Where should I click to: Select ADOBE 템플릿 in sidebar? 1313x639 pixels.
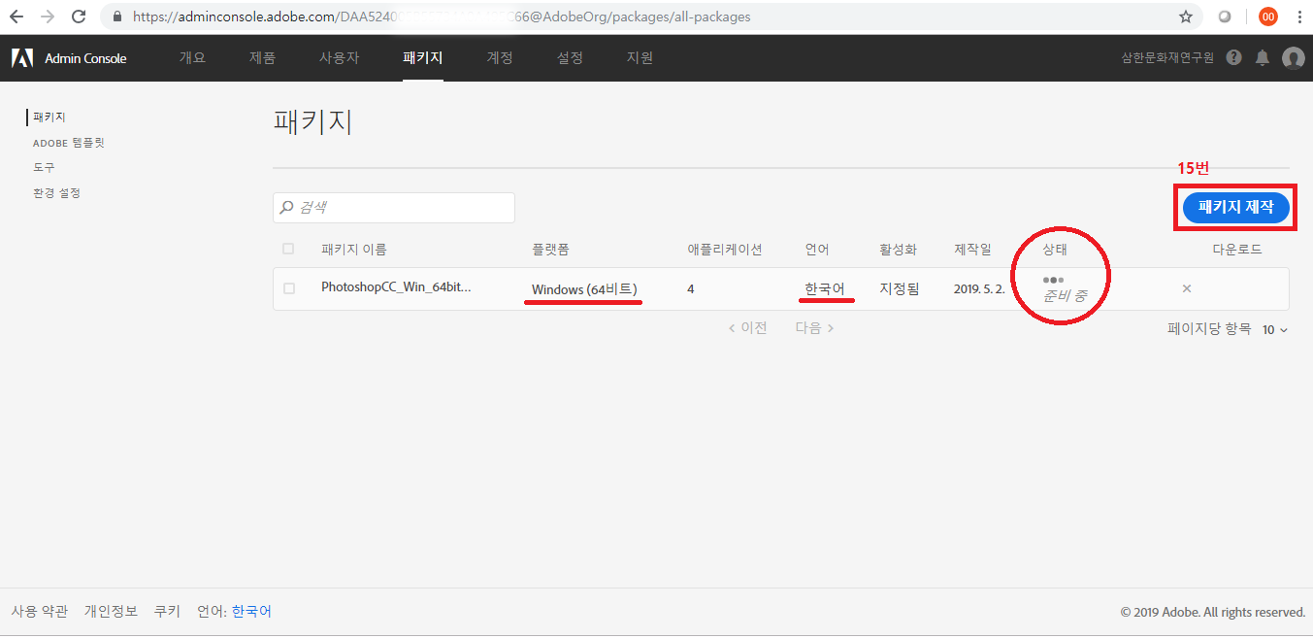(69, 143)
